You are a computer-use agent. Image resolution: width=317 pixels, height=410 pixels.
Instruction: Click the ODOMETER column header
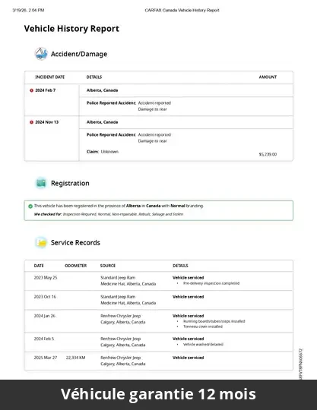(x=76, y=266)
